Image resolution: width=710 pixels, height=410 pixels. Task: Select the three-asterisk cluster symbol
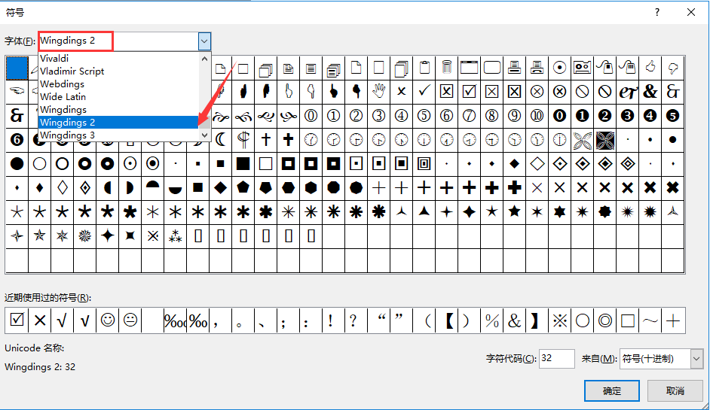(175, 235)
